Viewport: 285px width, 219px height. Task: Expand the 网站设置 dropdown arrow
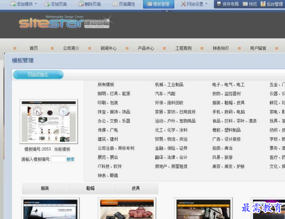pos(206,4)
